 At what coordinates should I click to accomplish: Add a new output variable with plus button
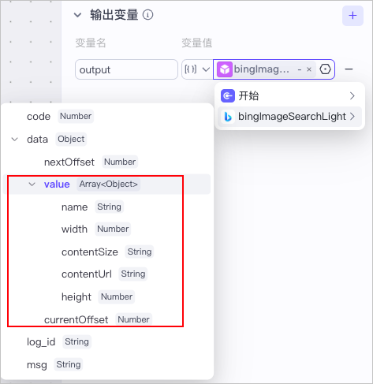(x=352, y=16)
